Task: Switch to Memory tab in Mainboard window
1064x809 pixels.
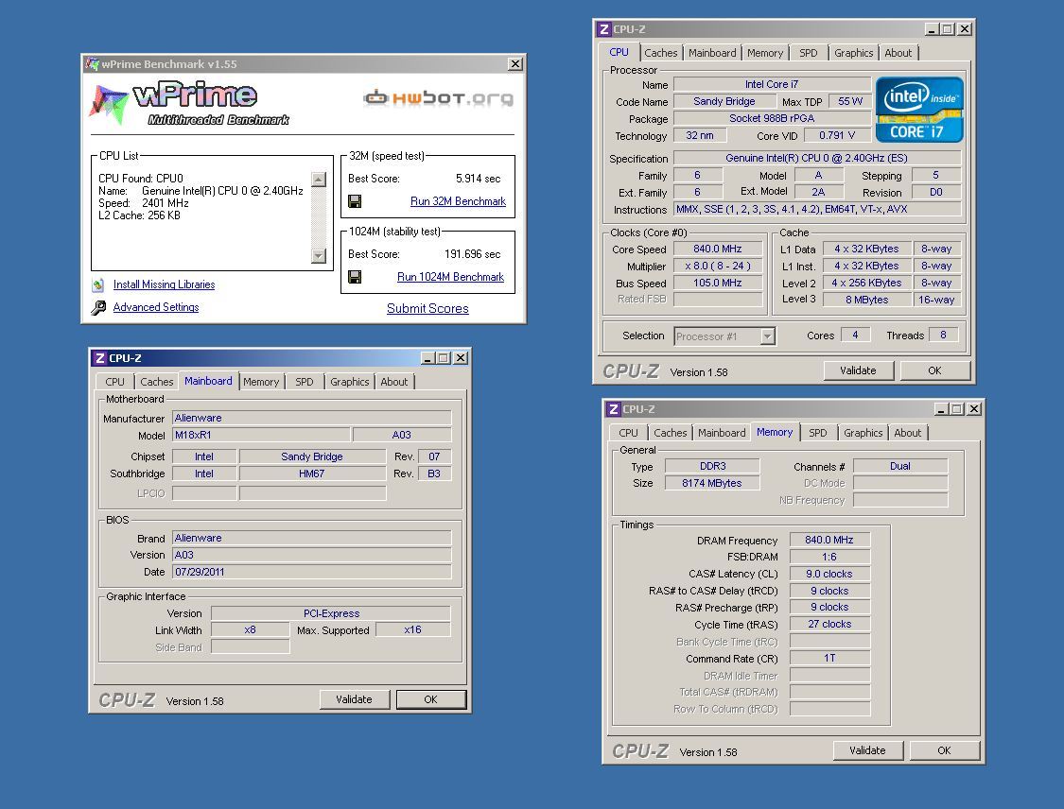Action: tap(261, 382)
